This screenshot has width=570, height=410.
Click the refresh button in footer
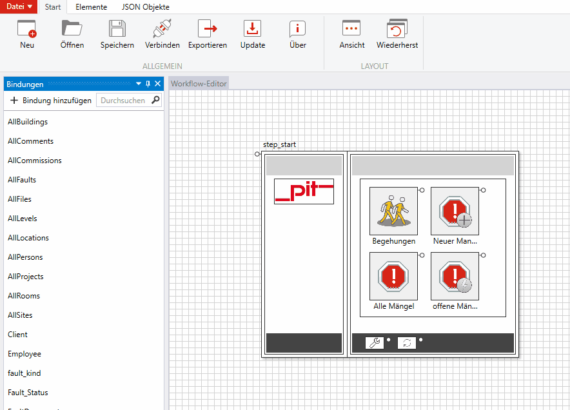pos(407,343)
